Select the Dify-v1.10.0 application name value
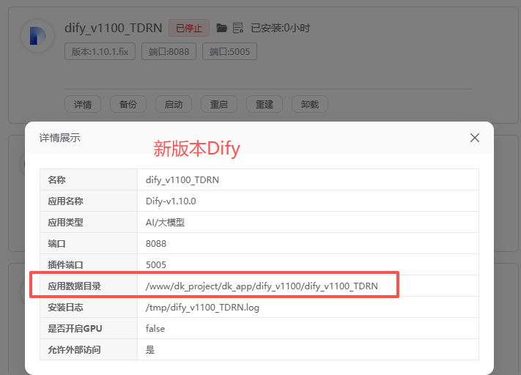The image size is (521, 375). (x=171, y=201)
